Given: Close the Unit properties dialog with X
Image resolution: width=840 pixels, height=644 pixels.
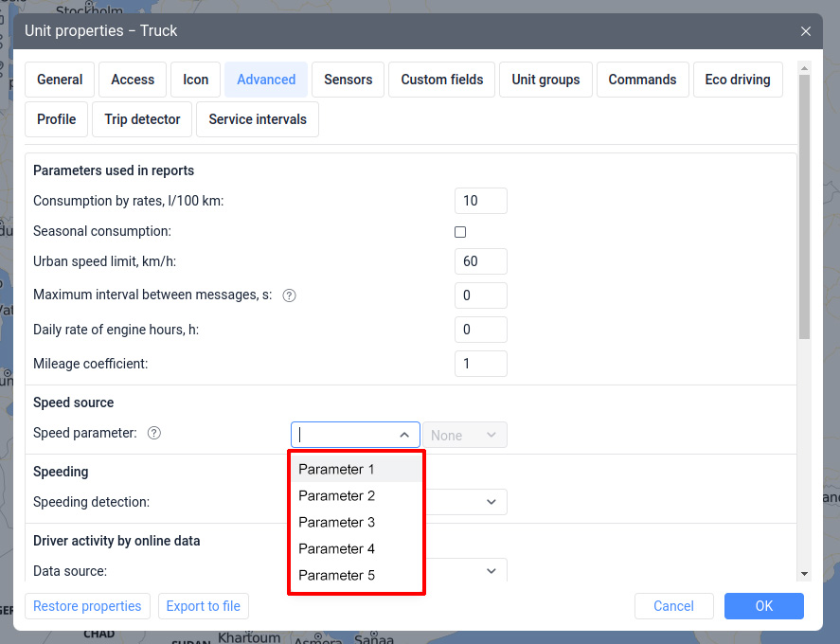Looking at the screenshot, I should tap(806, 31).
